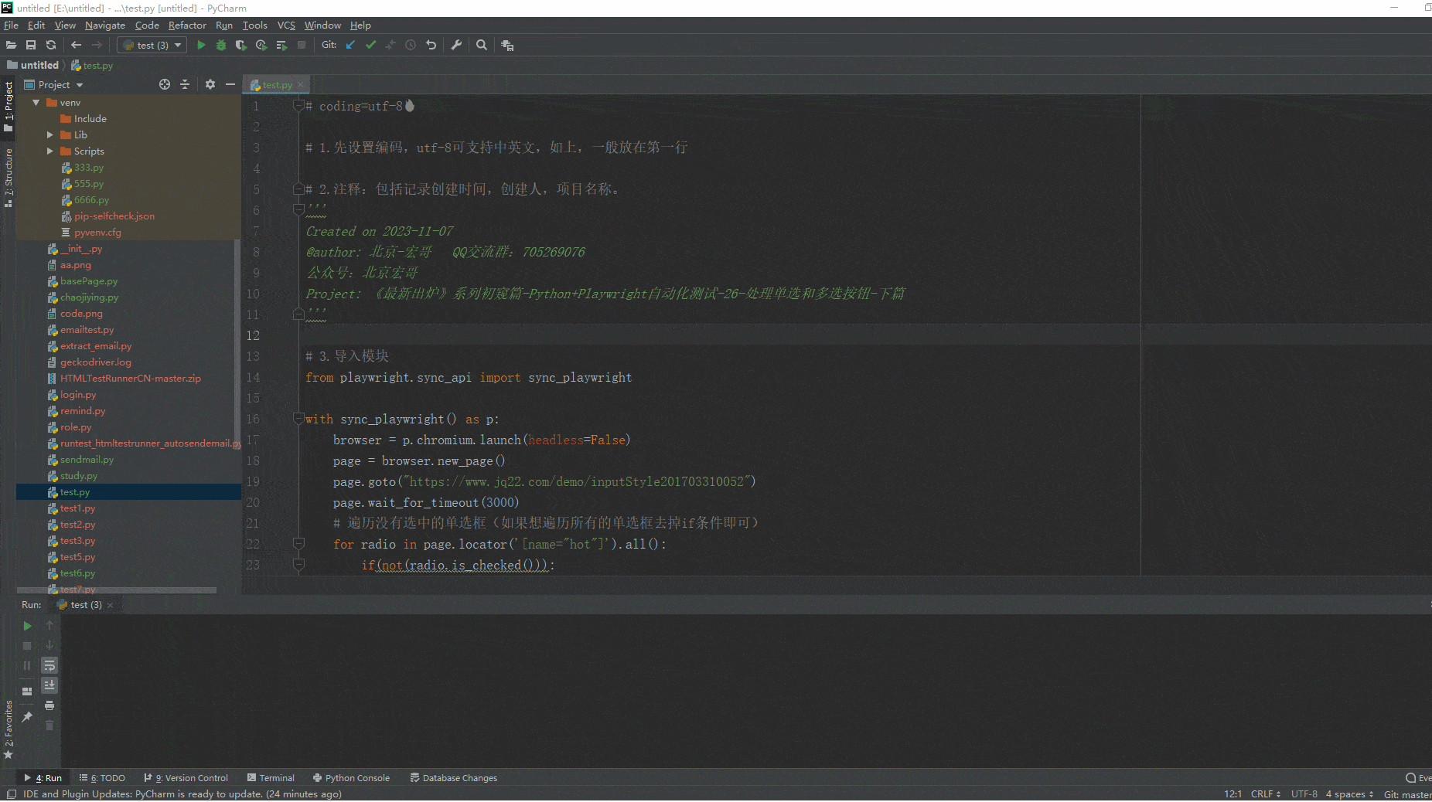1432x802 pixels.
Task: Click the Search Everywhere magnifier icon
Action: 482,45
